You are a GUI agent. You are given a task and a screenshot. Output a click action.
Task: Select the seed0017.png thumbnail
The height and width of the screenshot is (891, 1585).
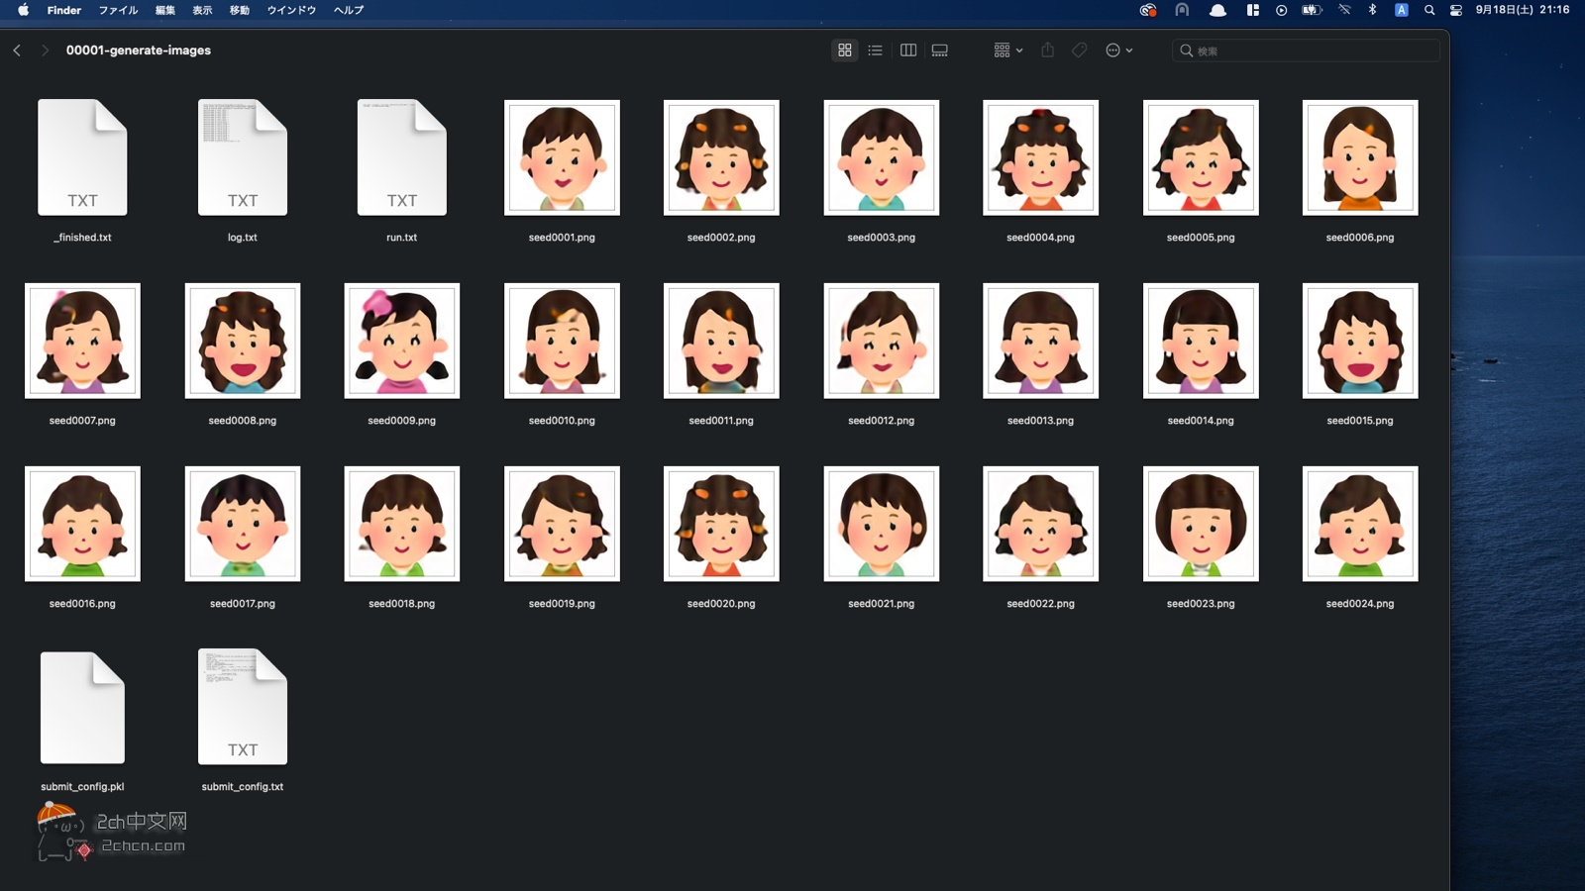[243, 524]
